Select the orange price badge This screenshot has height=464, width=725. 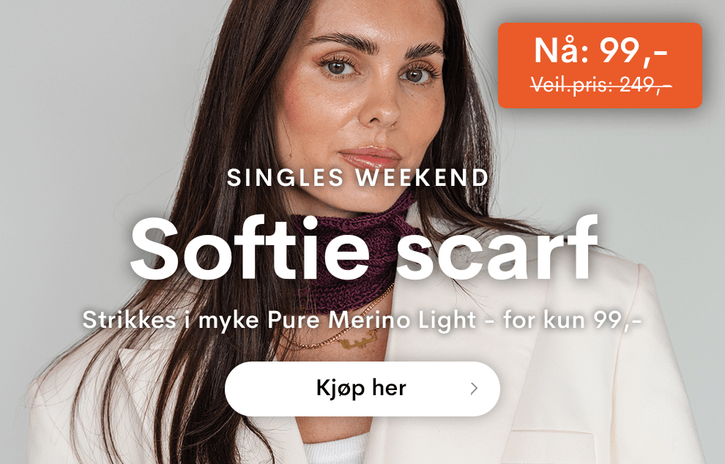click(x=600, y=65)
